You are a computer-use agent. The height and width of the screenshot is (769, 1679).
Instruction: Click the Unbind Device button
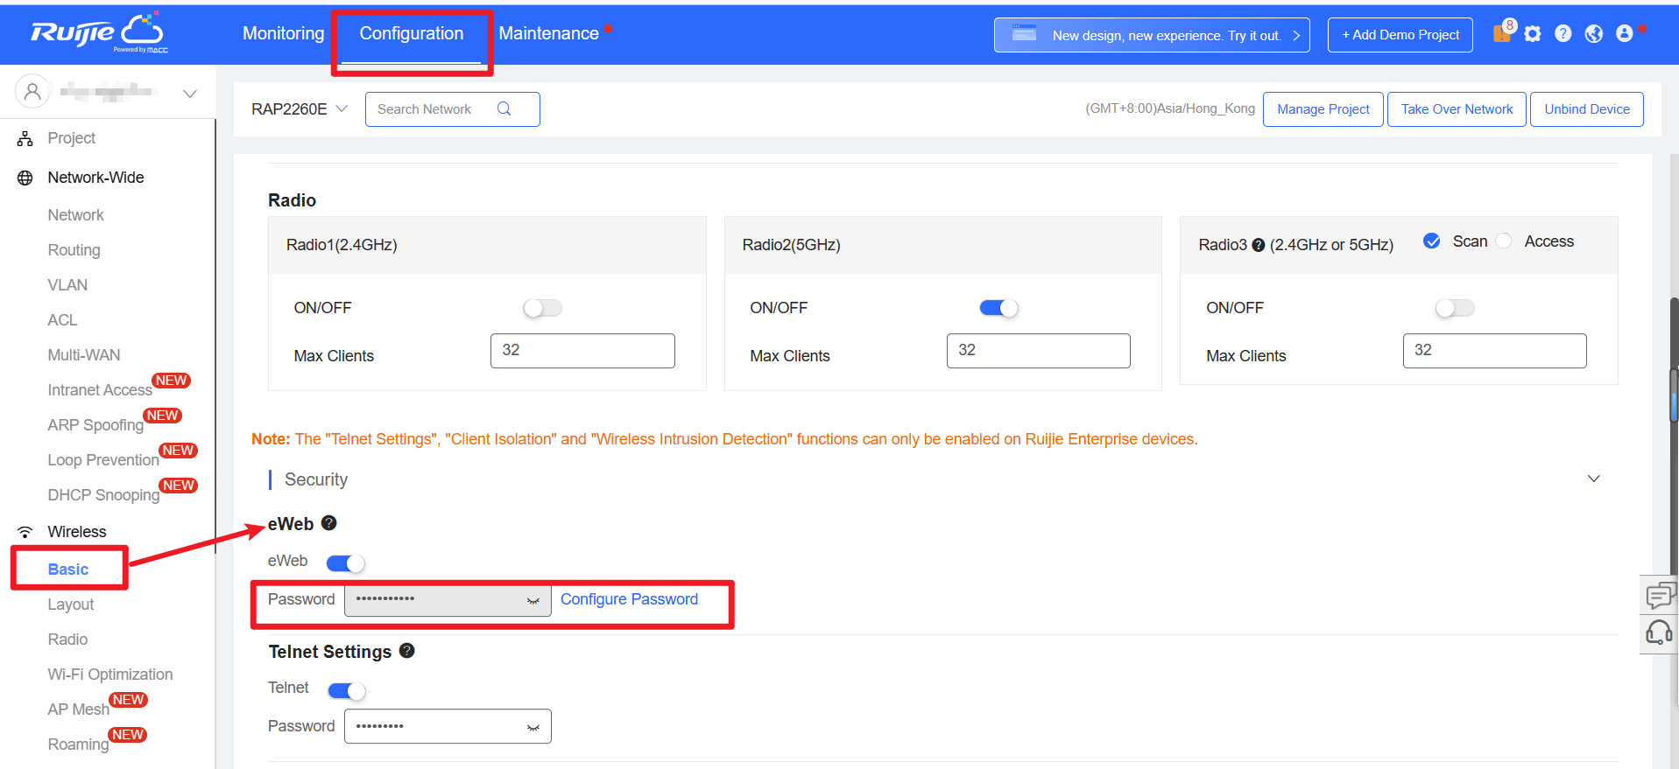point(1586,109)
